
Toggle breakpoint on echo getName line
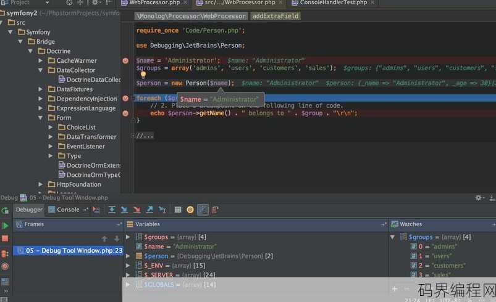tap(125, 113)
